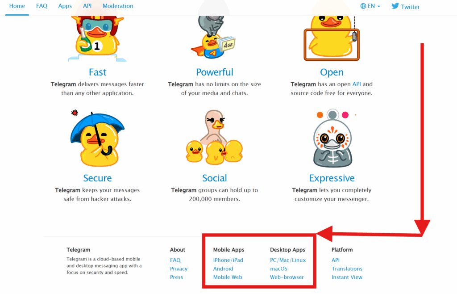The height and width of the screenshot is (294, 457).
Task: Follow the macOS desktop app link
Action: [x=278, y=269]
